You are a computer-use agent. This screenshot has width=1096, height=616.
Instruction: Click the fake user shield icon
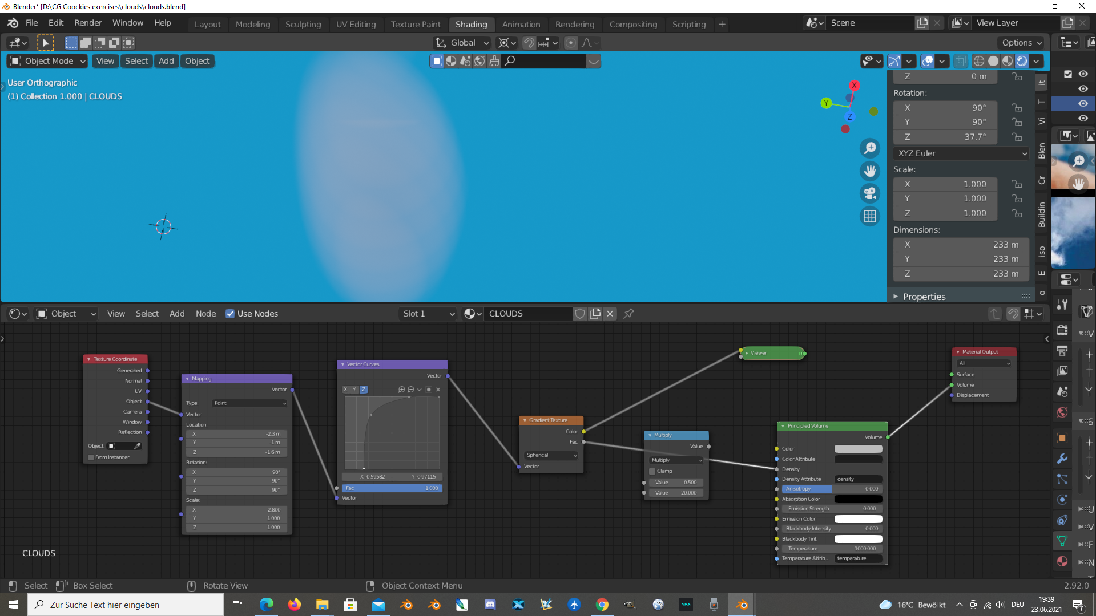tap(580, 314)
